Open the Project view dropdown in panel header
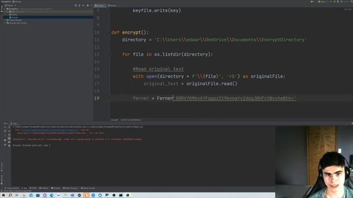Image resolution: width=353 pixels, height=198 pixels. (x=10, y=5)
